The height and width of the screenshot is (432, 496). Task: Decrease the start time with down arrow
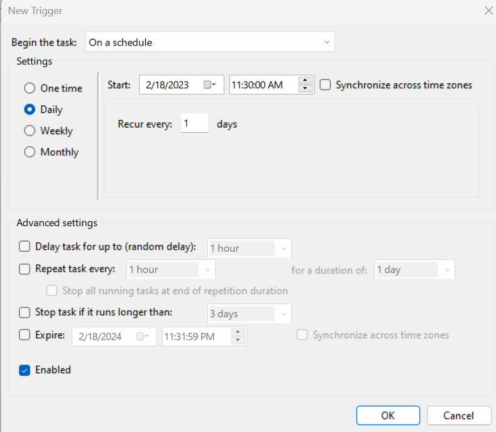pos(306,89)
